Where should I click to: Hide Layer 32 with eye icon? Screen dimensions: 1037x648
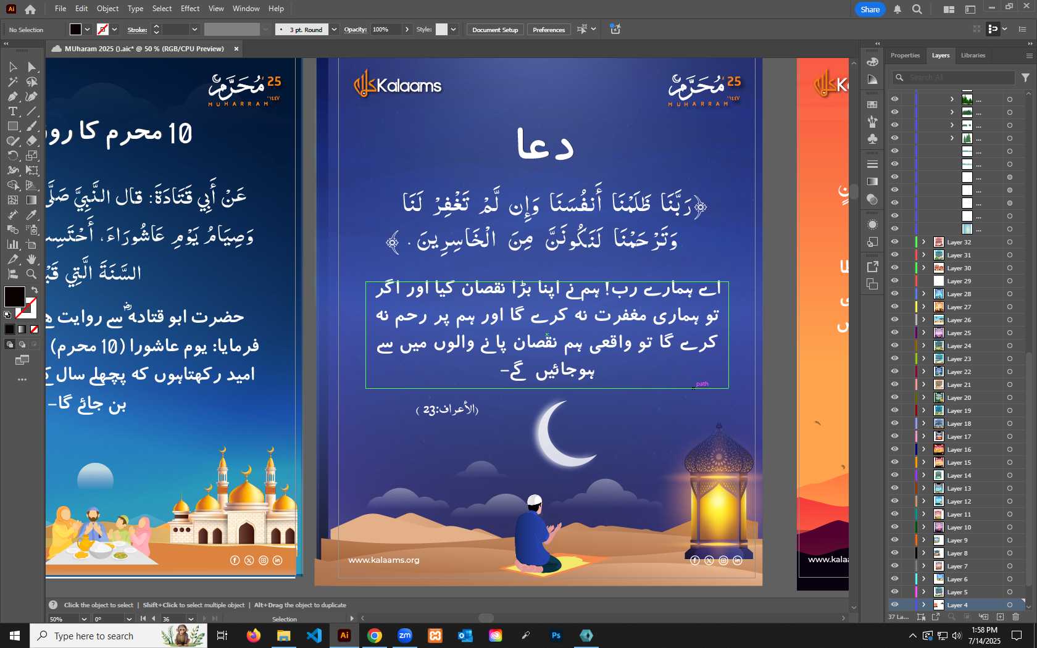click(x=894, y=242)
